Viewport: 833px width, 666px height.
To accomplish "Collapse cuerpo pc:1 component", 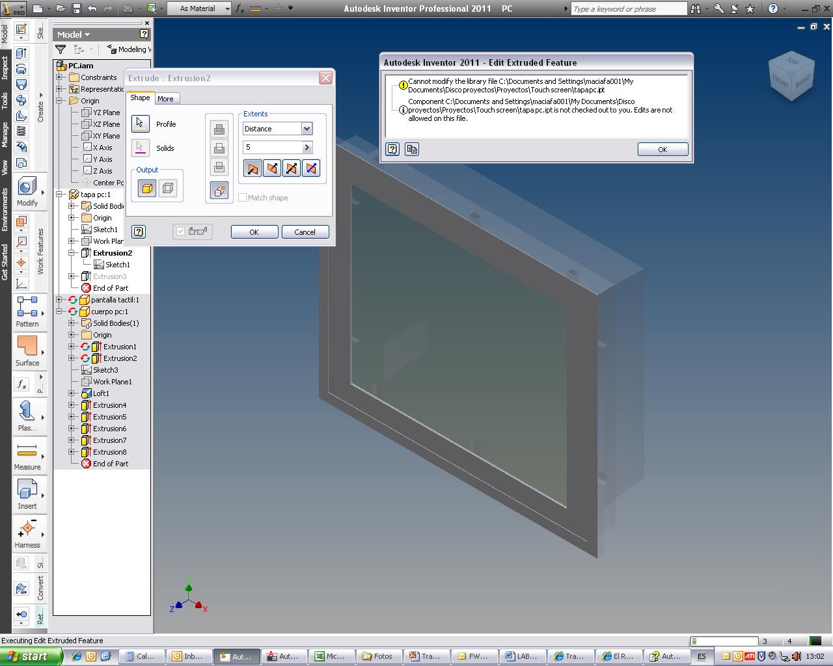I will pos(59,312).
